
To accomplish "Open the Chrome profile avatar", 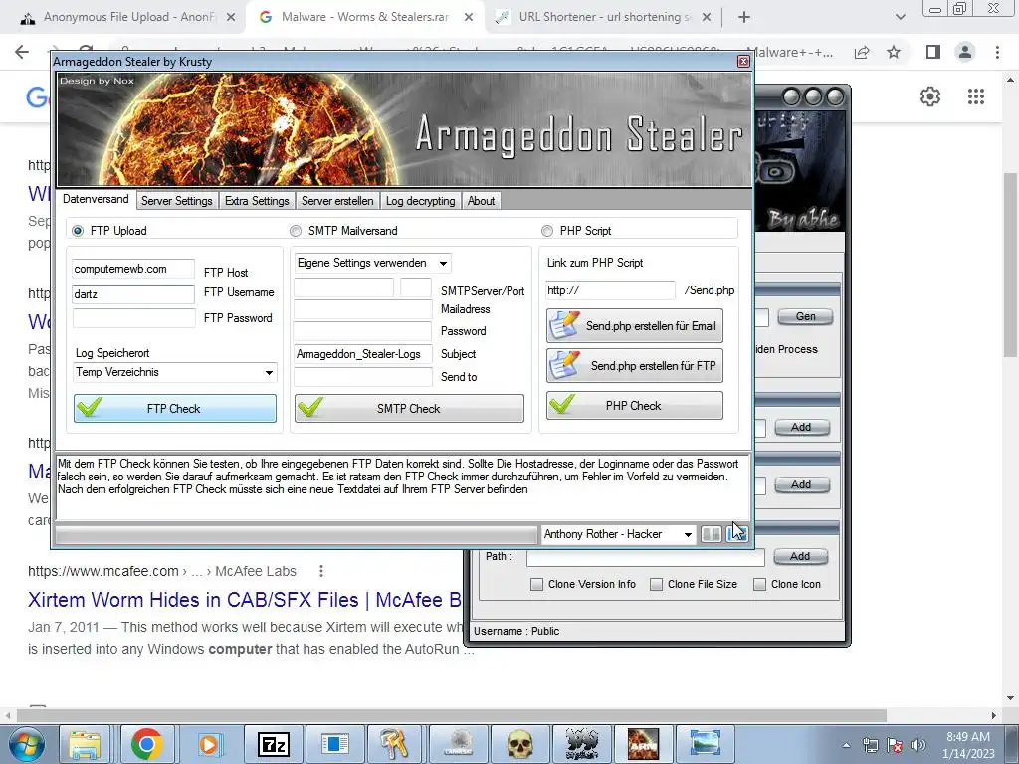I will click(x=965, y=52).
